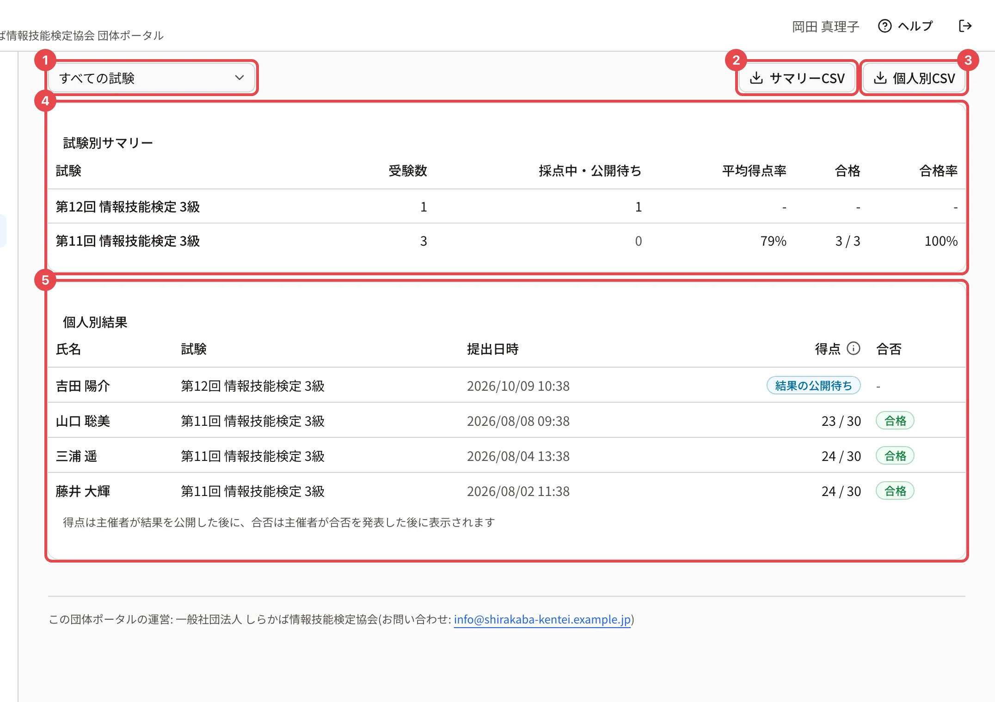Click the logout icon in header
The image size is (995, 702).
965,26
